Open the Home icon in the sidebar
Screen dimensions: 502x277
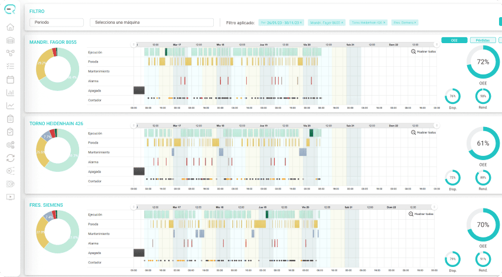click(10, 27)
